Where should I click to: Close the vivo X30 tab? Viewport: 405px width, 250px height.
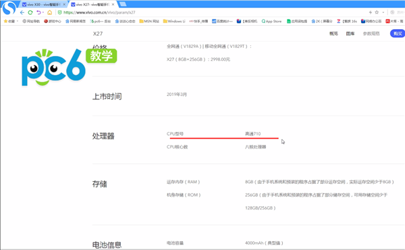point(64,5)
